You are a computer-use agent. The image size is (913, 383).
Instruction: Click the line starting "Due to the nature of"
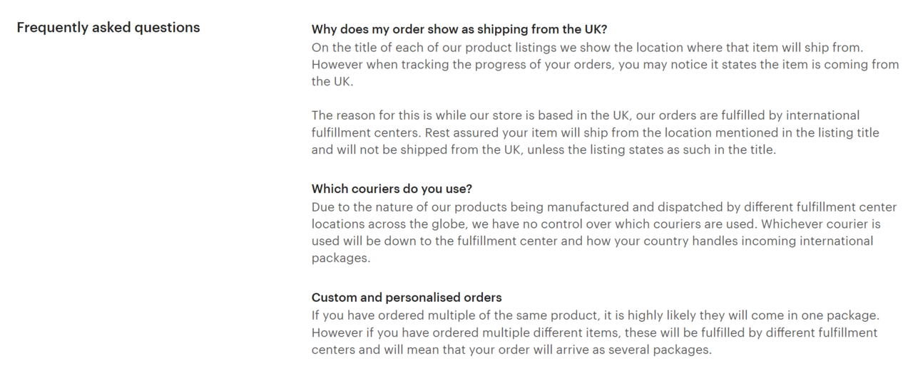pyautogui.click(x=603, y=207)
